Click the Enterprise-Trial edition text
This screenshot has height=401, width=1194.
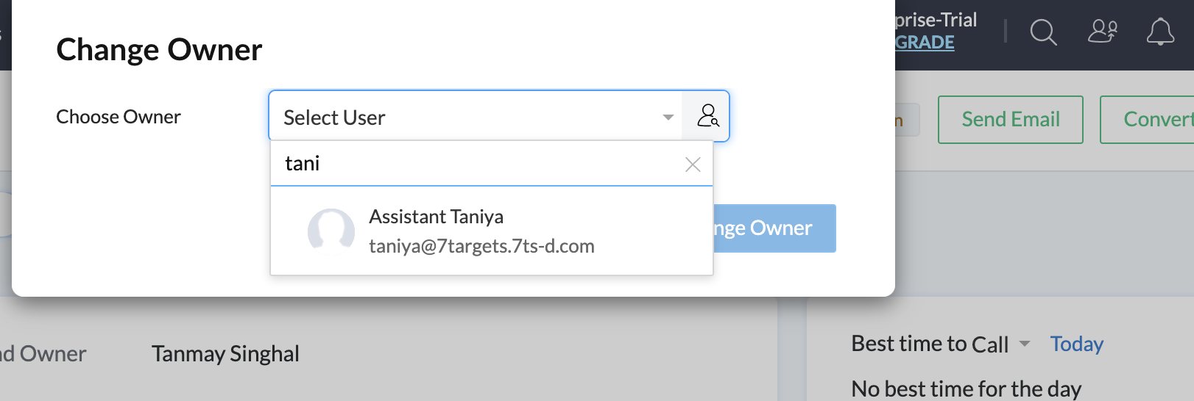[936, 20]
